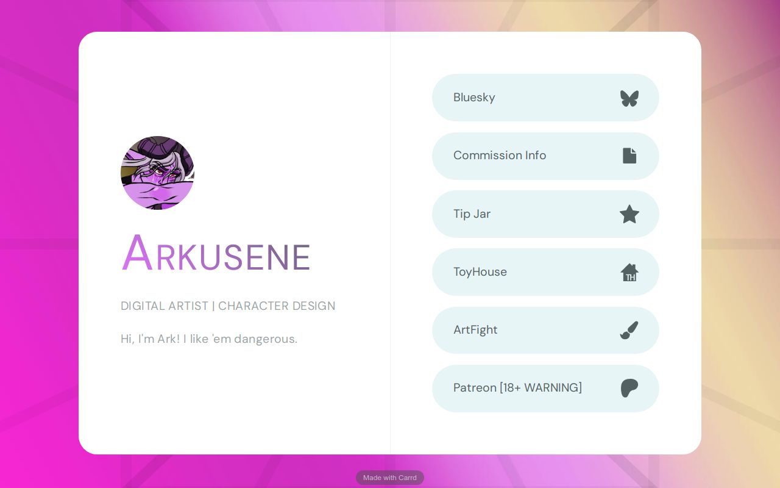Click the ToyHouse house icon
Screen dimensions: 780x488
[x=629, y=272]
